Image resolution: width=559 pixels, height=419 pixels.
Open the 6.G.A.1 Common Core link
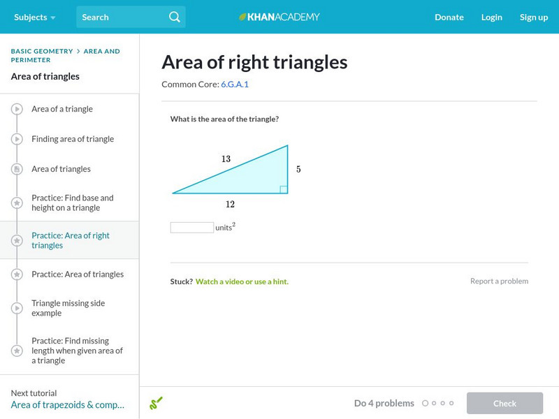(x=235, y=84)
